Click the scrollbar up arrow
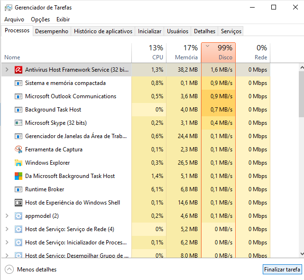The height and width of the screenshot is (280, 304). click(302, 67)
